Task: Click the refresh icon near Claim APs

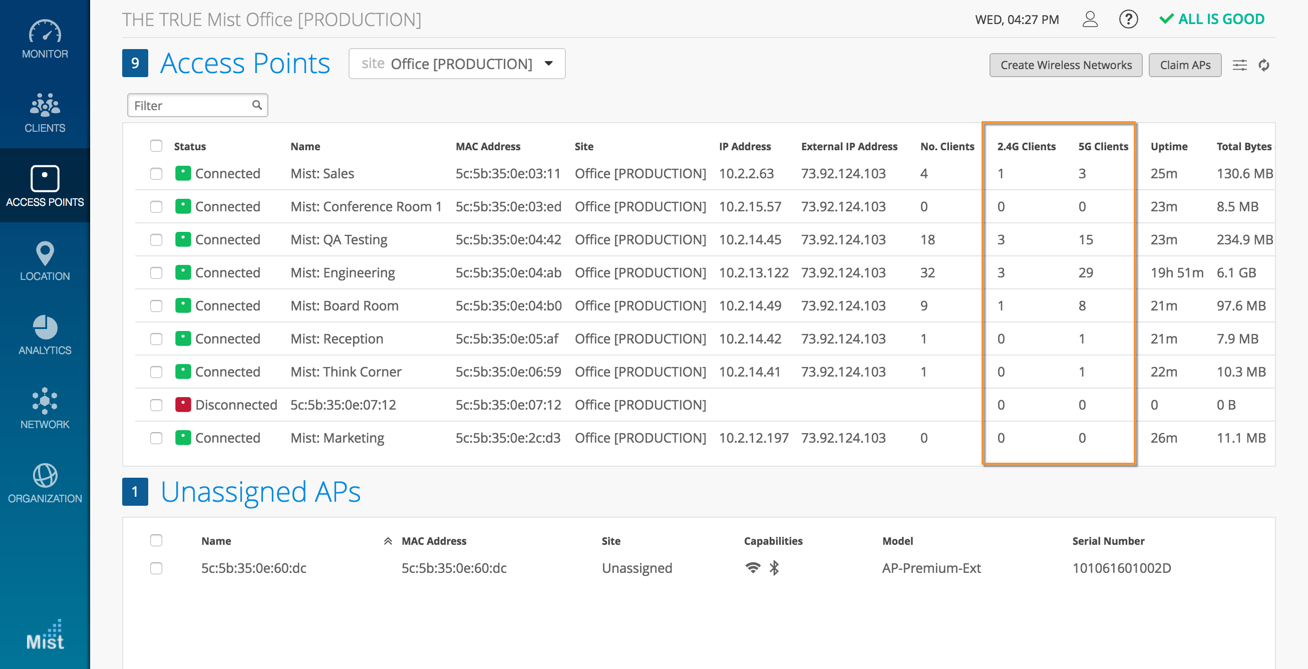Action: coord(1263,65)
